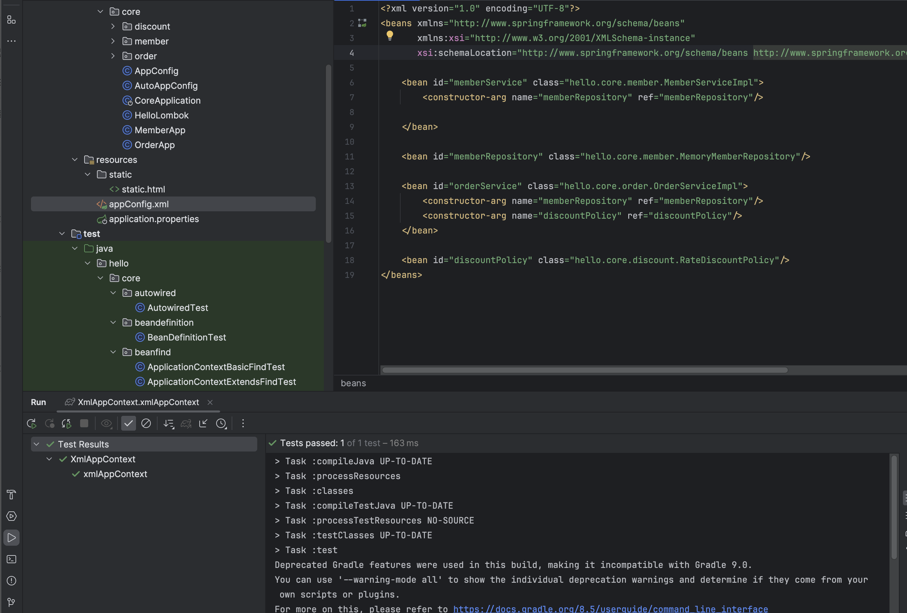Click the console output vertical scrollbar

[894, 507]
